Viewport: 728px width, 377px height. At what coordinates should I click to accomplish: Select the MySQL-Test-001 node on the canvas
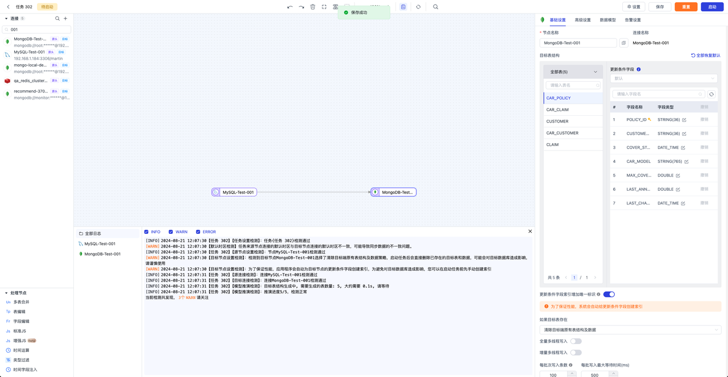234,192
